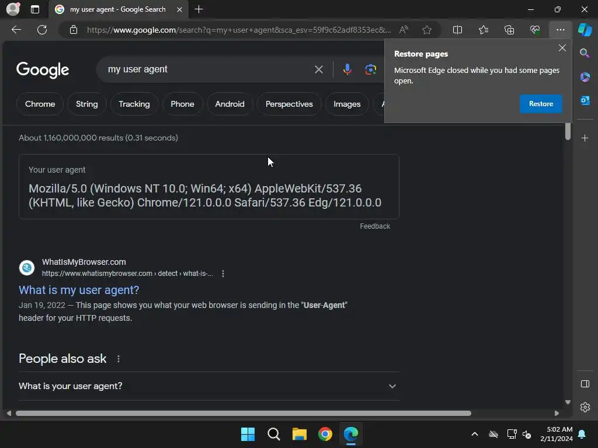This screenshot has height=448, width=598.
Task: Launch Google Chrome from the taskbar
Action: tap(325, 434)
